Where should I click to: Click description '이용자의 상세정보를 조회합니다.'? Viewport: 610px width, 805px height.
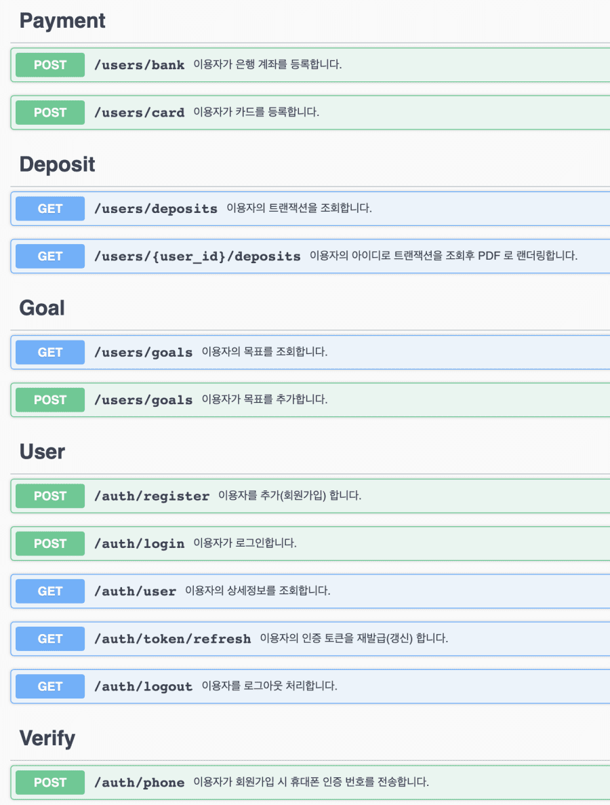tap(258, 591)
